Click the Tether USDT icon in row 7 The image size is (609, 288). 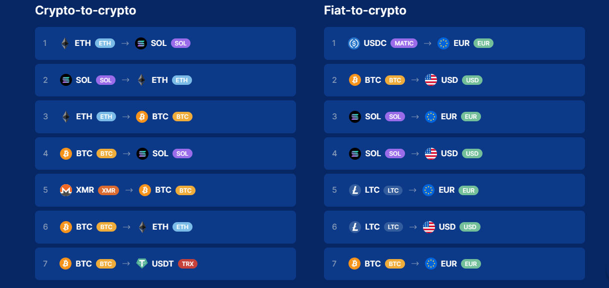[x=142, y=264]
